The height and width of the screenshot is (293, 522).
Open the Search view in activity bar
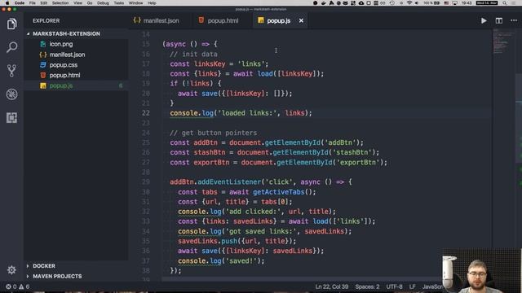11,47
